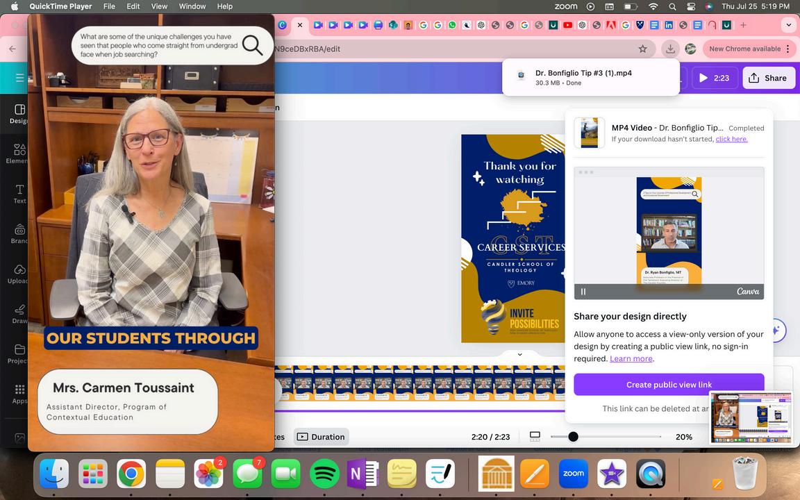800x500 pixels.
Task: Click the 20% zoom level value
Action: tap(683, 437)
